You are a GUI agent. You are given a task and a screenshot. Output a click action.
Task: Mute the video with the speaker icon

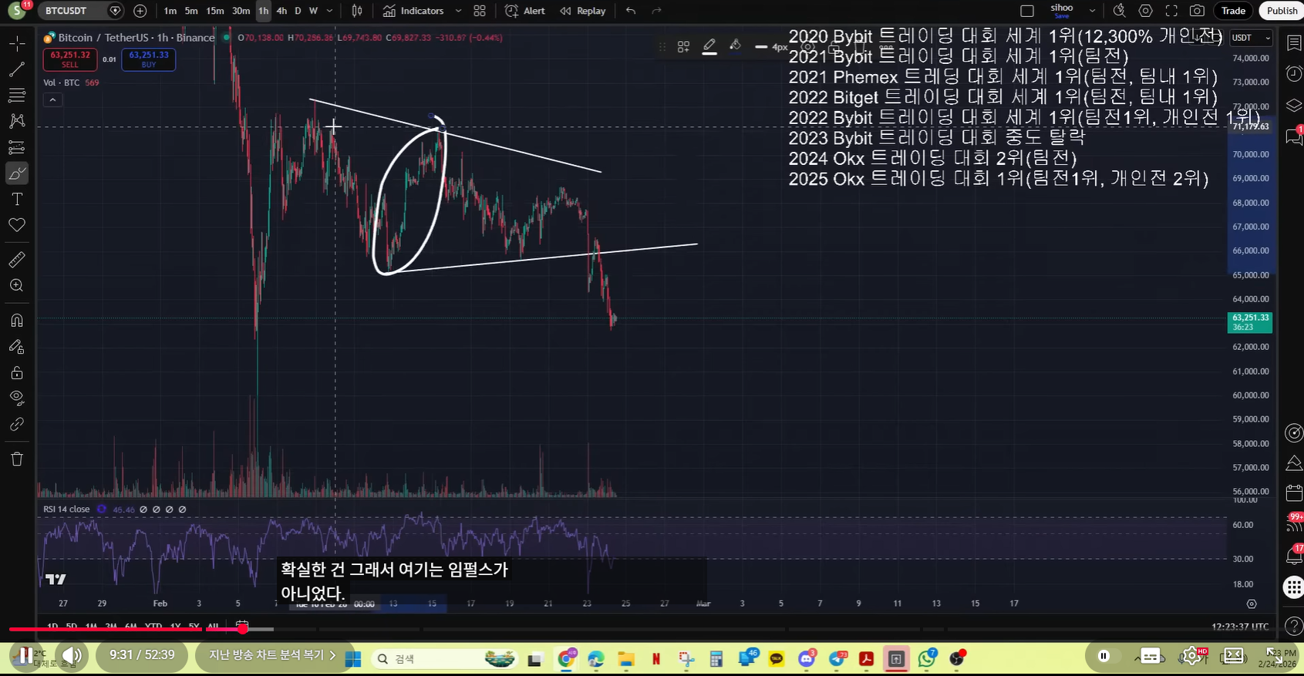(x=71, y=656)
